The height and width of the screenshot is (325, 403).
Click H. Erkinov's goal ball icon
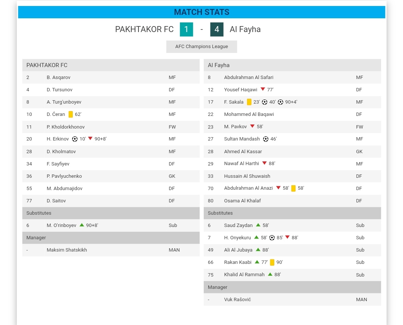(x=75, y=139)
